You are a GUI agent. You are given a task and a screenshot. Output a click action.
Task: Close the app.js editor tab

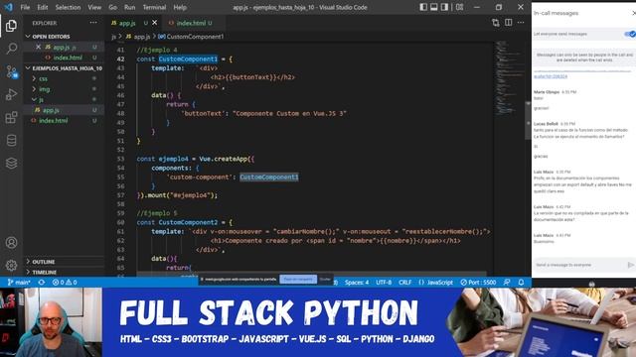[x=155, y=23]
